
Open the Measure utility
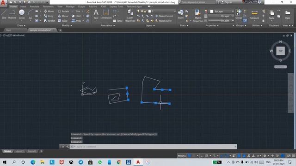tap(254, 14)
